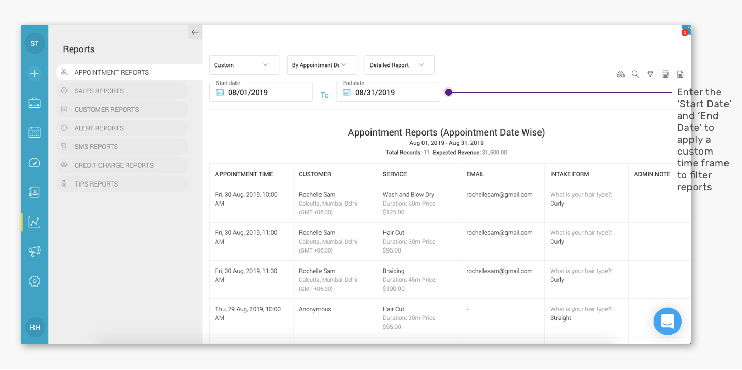Image resolution: width=742 pixels, height=370 pixels.
Task: Click the Anonymous customer cell
Action: (335, 318)
